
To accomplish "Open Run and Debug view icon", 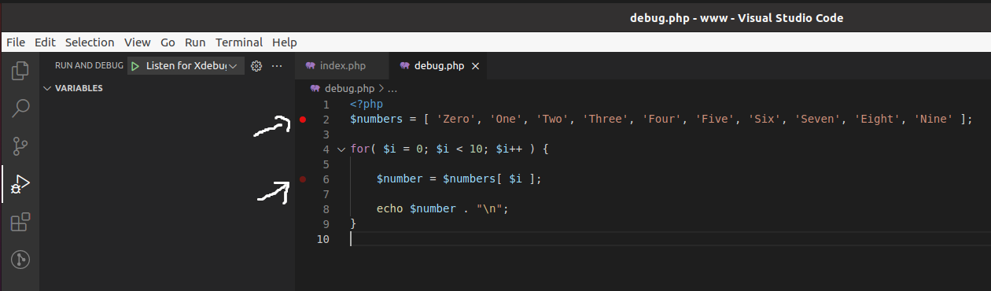I will (20, 184).
